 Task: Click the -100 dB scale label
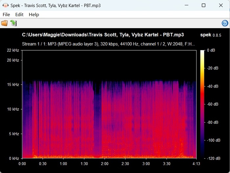[x=214, y=140]
